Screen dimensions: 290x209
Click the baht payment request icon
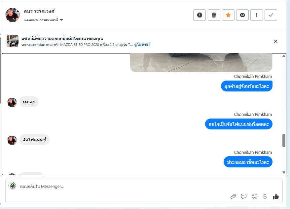[265, 196]
